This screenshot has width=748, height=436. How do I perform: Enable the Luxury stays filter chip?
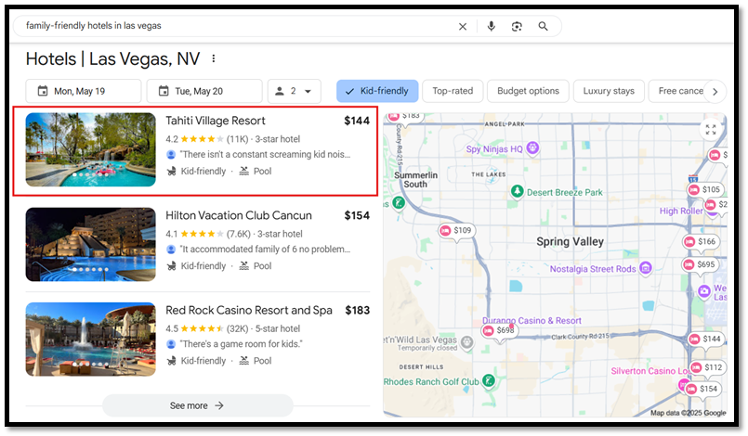pos(609,91)
